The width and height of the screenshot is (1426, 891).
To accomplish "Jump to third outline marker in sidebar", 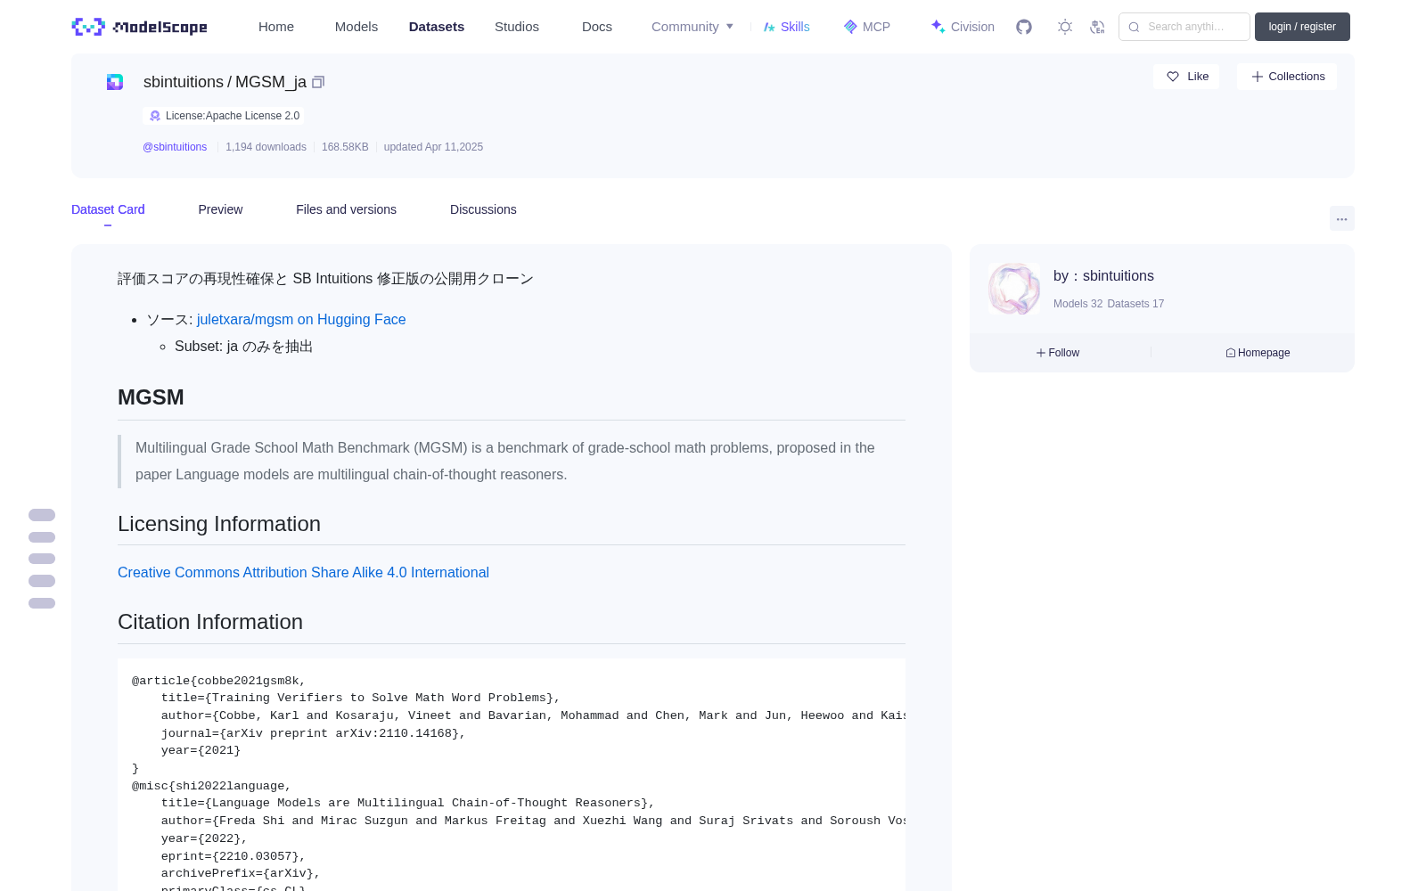I will pyautogui.click(x=42, y=559).
